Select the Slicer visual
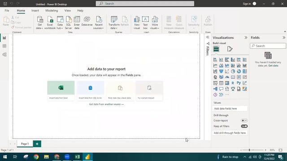287x161 pixels. click(x=215, y=83)
